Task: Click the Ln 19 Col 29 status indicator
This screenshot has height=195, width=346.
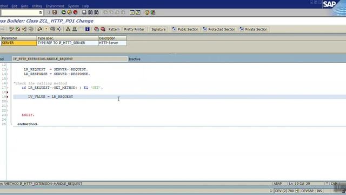Action: tap(299, 184)
